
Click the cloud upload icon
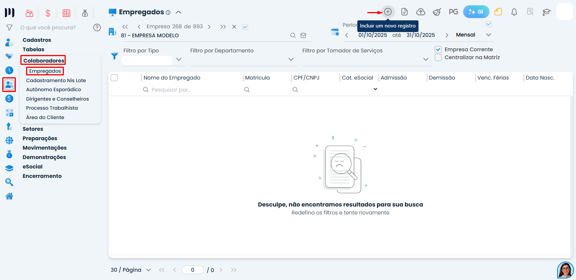pos(421,12)
